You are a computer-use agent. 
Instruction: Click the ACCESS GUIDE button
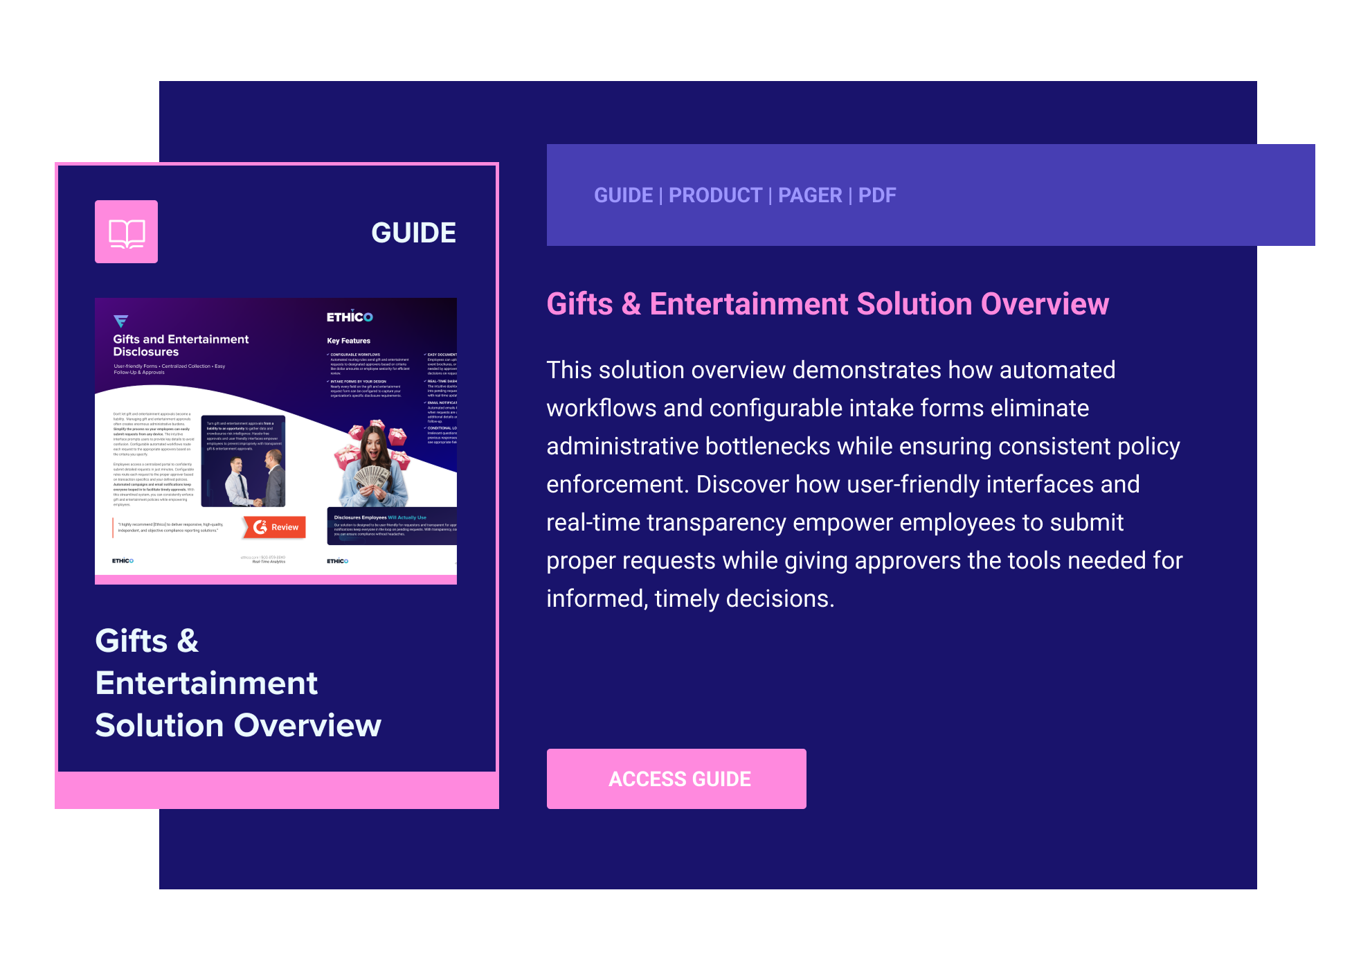676,779
